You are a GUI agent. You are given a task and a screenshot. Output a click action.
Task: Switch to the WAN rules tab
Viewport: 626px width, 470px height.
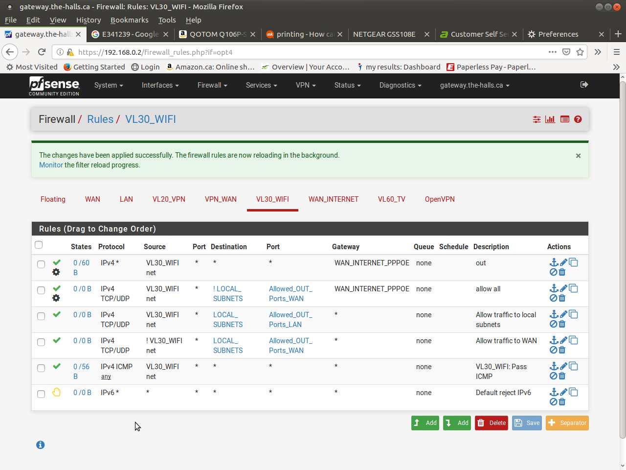point(92,199)
